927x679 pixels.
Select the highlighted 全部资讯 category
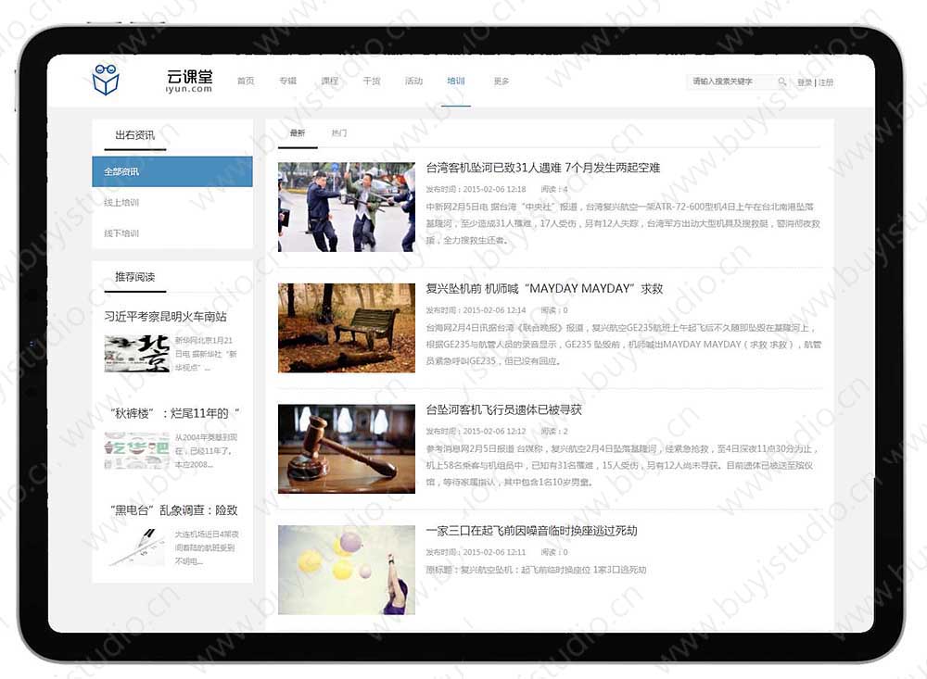pos(172,172)
